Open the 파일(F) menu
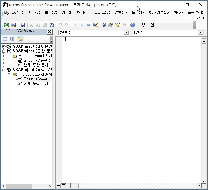The width and height of the screenshot is (208, 190). pyautogui.click(x=17, y=12)
